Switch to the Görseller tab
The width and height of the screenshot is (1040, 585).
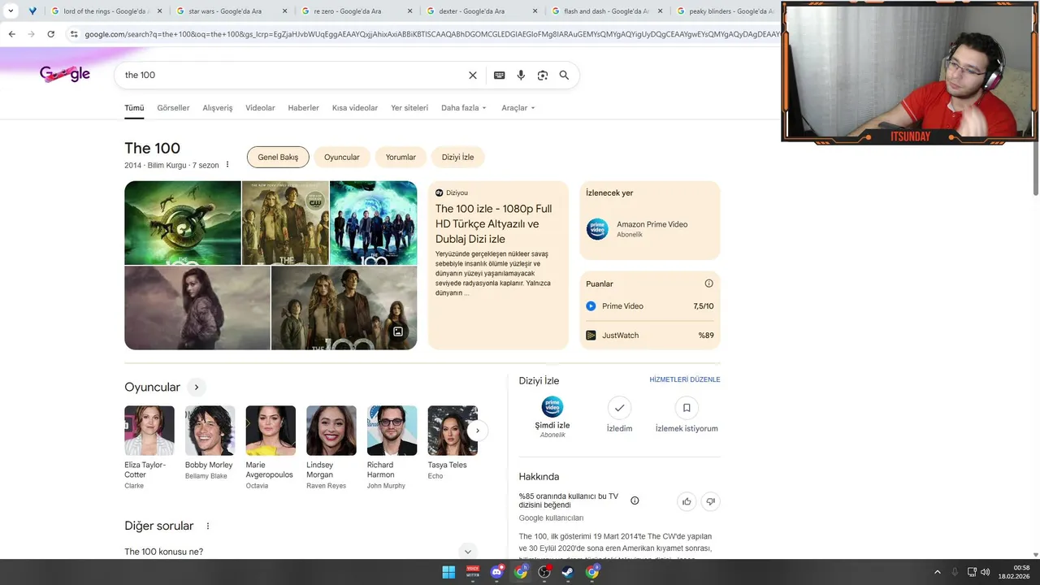173,108
